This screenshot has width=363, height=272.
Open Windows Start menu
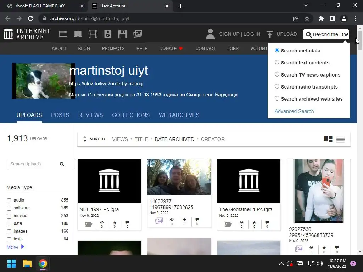(11, 263)
